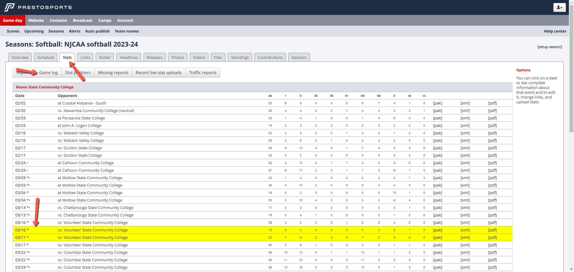This screenshot has width=574, height=272.
Task: Click Roane State Community College heading
Action: tap(45, 87)
